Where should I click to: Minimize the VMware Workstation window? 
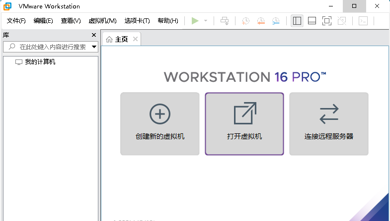[x=331, y=6]
